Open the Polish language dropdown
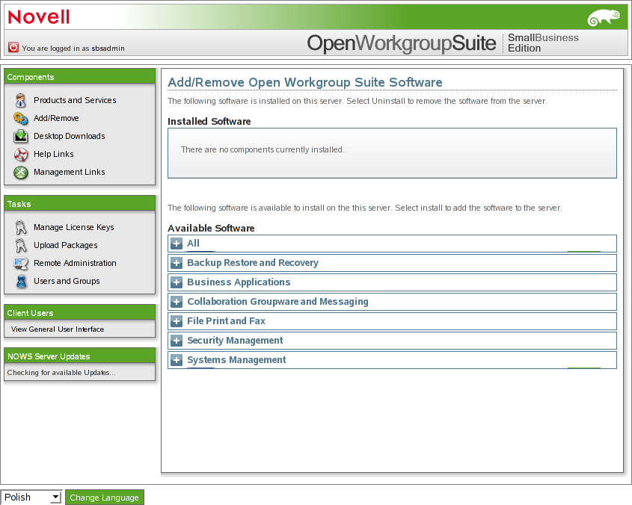 pos(31,498)
